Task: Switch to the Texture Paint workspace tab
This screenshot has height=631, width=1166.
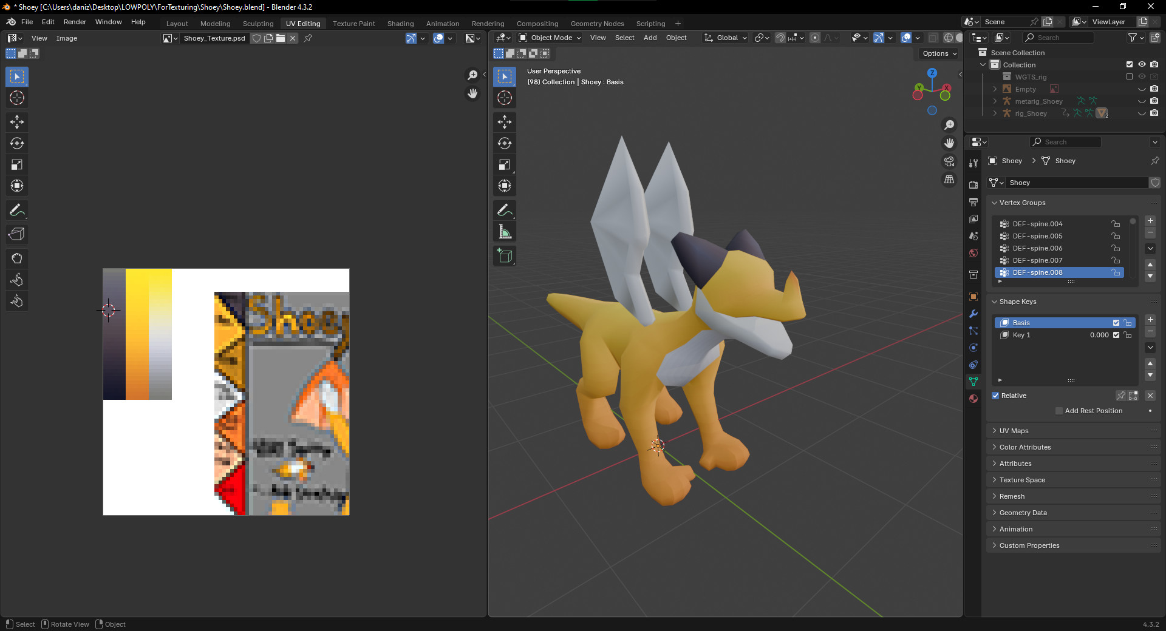Action: pos(354,24)
